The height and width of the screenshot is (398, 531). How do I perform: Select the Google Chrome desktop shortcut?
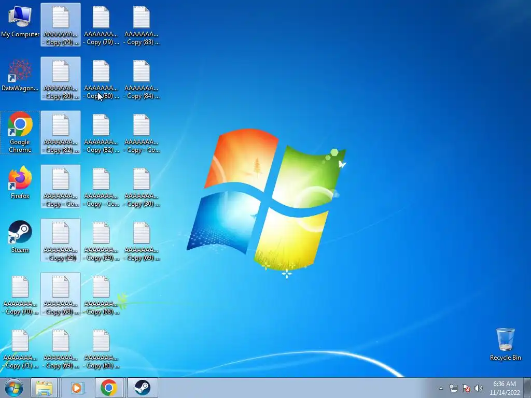pos(20,132)
